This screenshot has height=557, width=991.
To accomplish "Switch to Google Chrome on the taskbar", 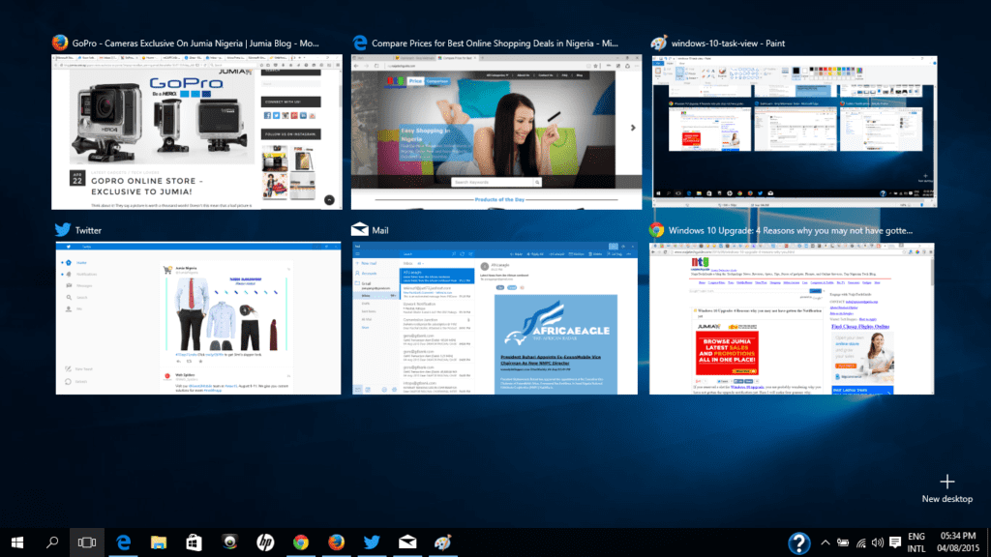I will [x=301, y=542].
